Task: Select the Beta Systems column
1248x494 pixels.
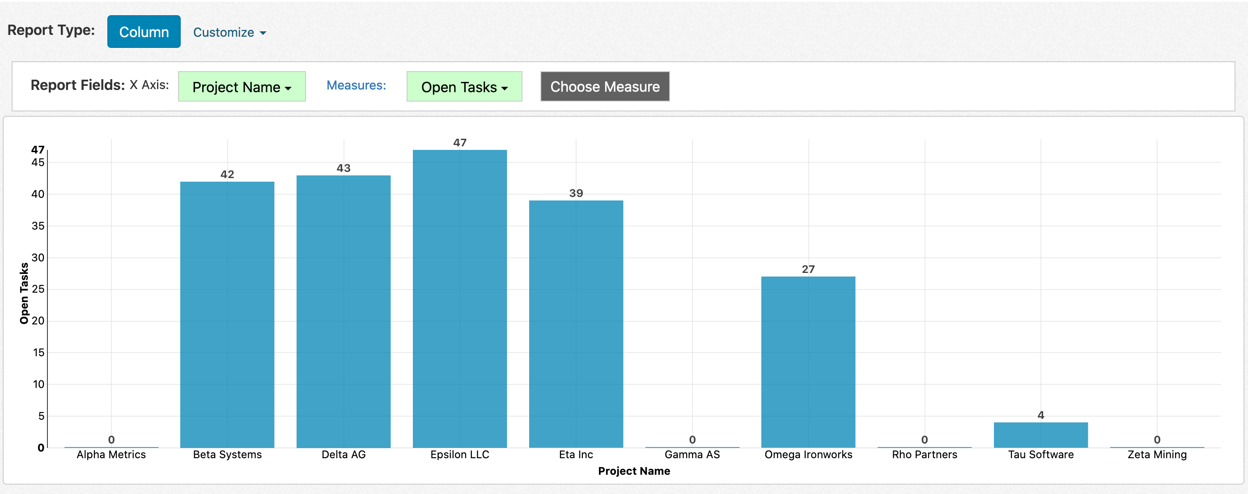Action: tap(227, 315)
